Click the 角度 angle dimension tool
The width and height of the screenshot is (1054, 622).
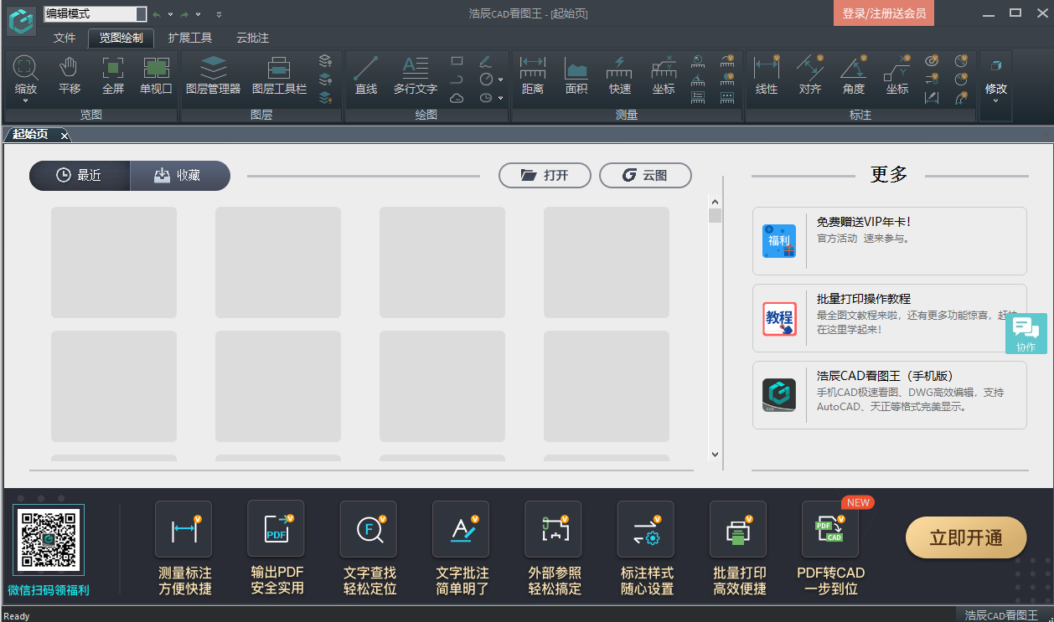(854, 76)
